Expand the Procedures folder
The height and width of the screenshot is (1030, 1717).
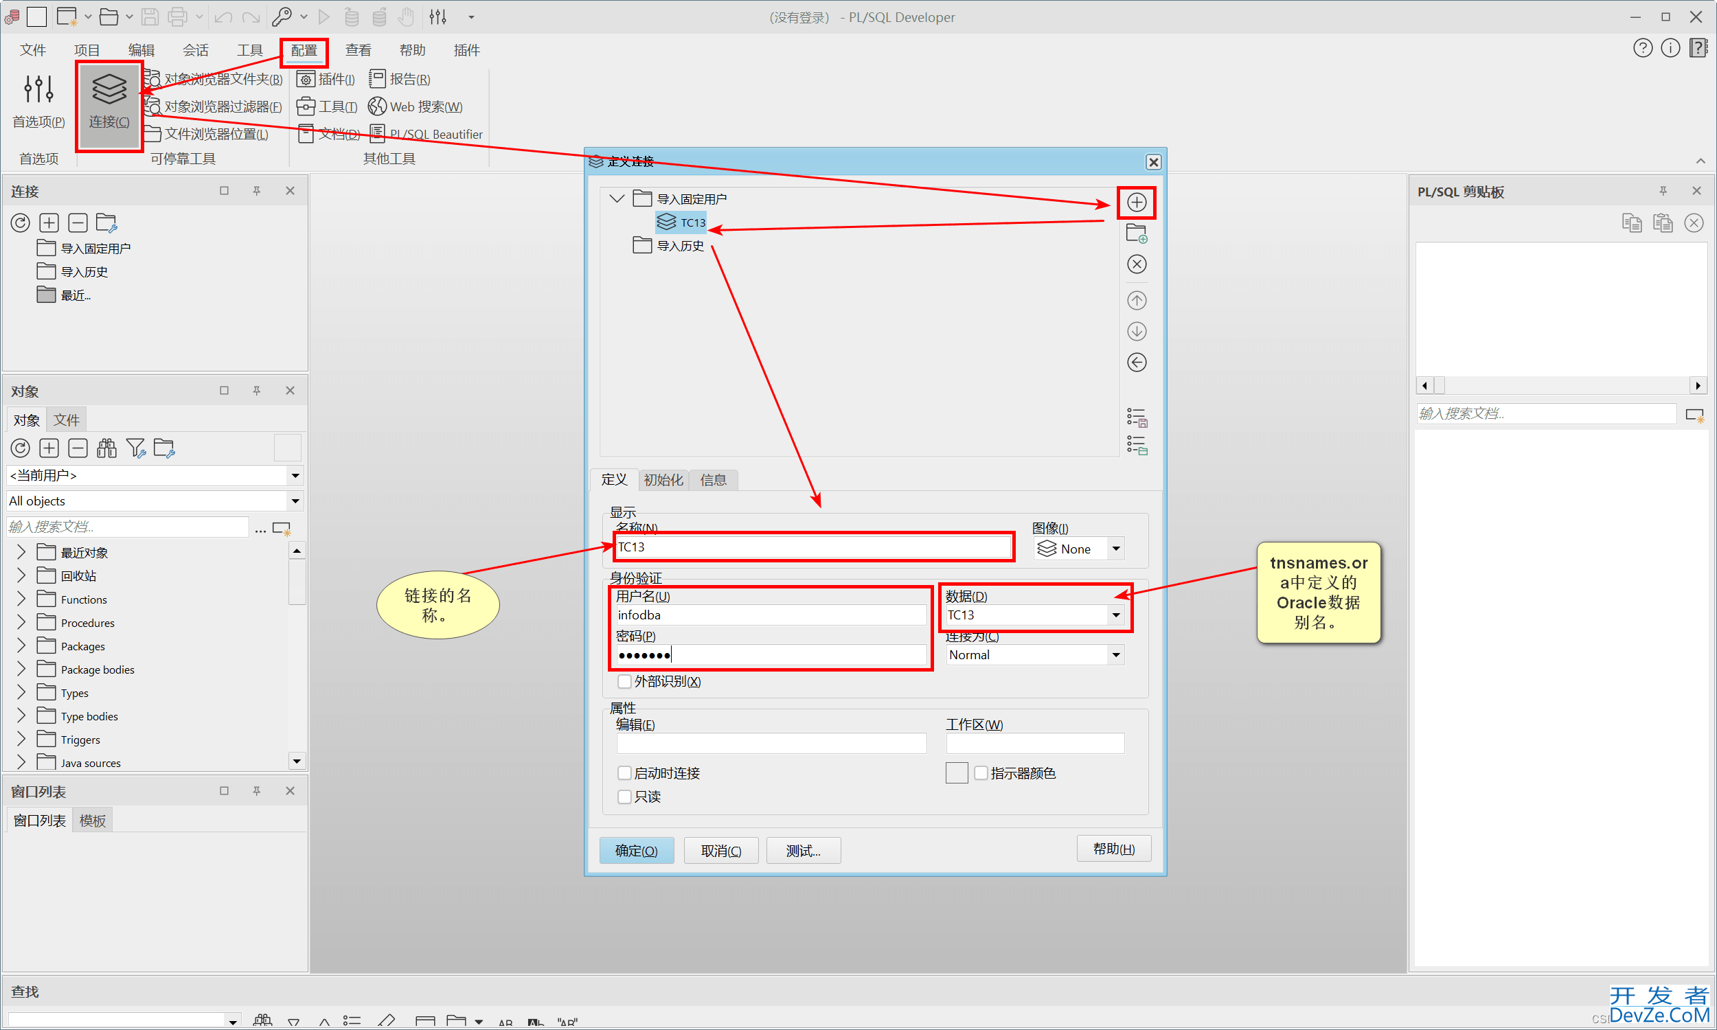(21, 623)
